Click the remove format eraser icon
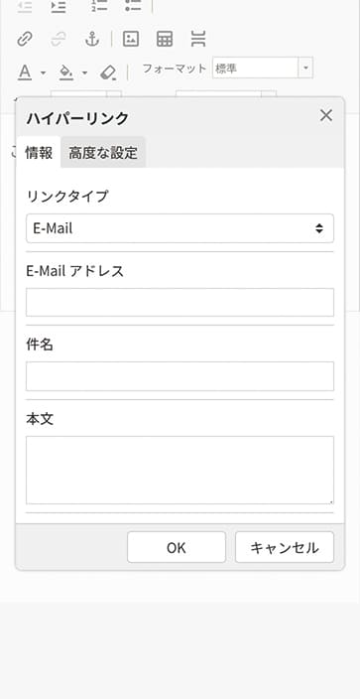The width and height of the screenshot is (360, 699). 108,72
